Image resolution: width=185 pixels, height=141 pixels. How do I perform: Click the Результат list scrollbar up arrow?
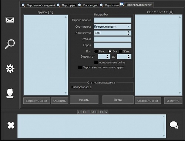tap(180, 17)
